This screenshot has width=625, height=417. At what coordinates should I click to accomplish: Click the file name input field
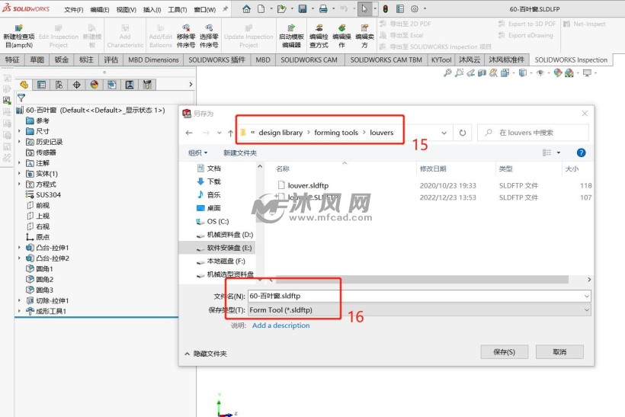coord(415,296)
